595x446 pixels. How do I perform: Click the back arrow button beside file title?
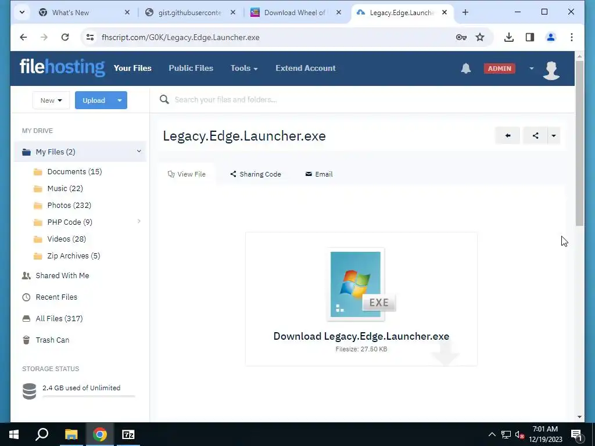508,135
